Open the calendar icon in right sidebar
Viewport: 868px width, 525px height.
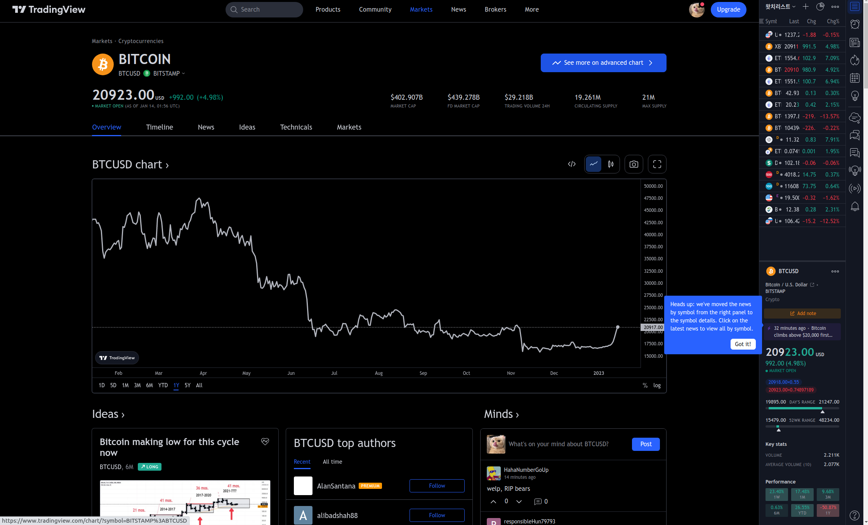tap(855, 78)
